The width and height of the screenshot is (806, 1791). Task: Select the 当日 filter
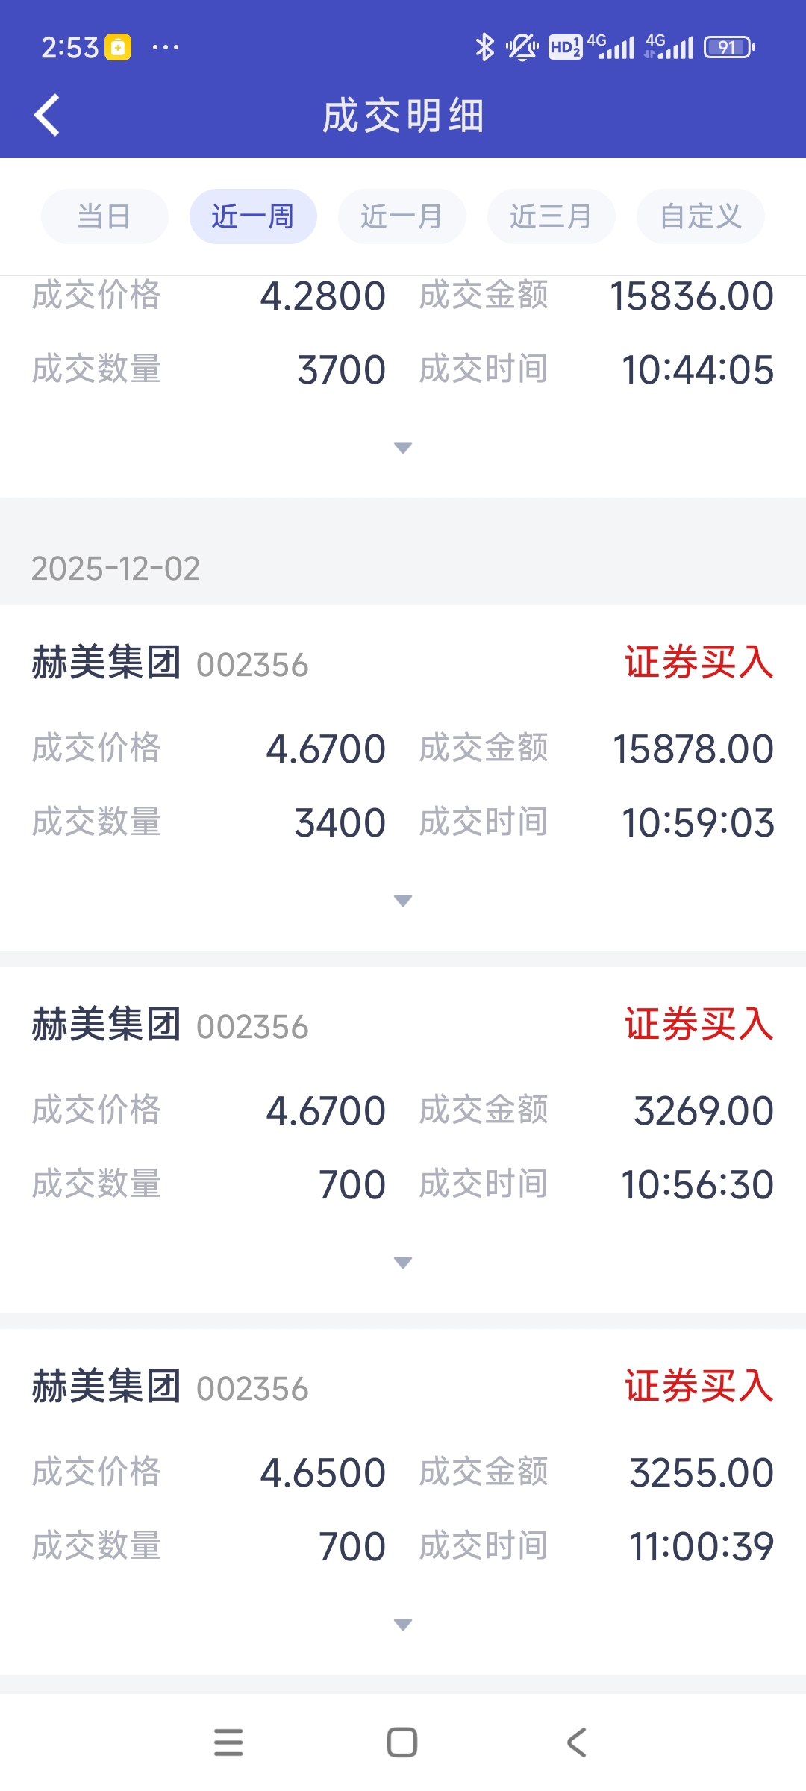pos(104,216)
